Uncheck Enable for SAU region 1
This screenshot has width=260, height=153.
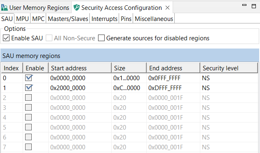click(x=29, y=88)
